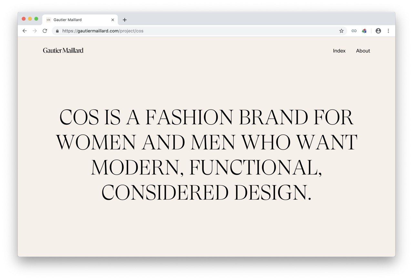Open a new browser tab
413x280 pixels.
click(x=125, y=20)
